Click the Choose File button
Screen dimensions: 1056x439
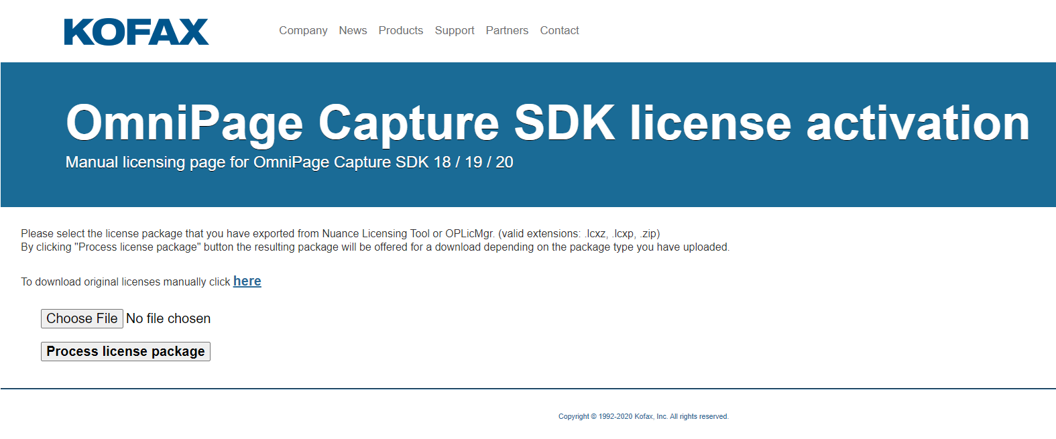point(82,318)
